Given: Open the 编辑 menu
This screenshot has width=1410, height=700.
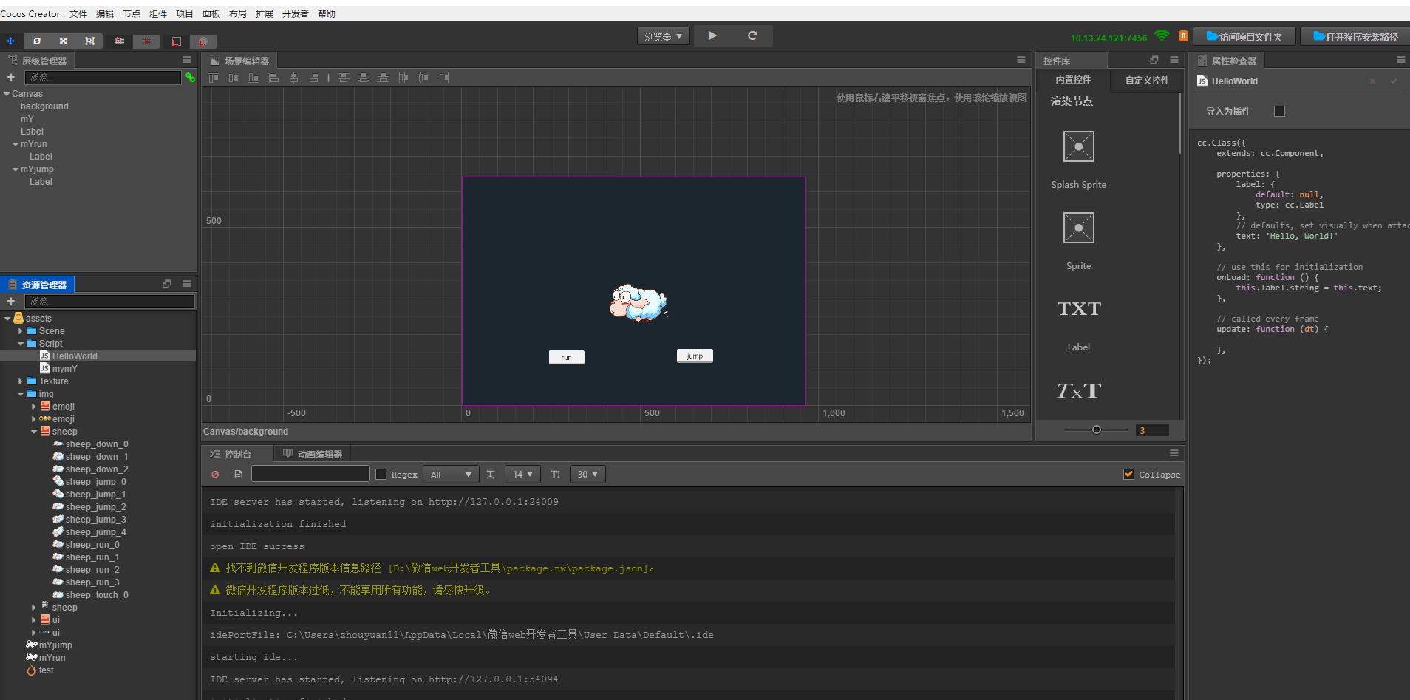Looking at the screenshot, I should coord(105,14).
